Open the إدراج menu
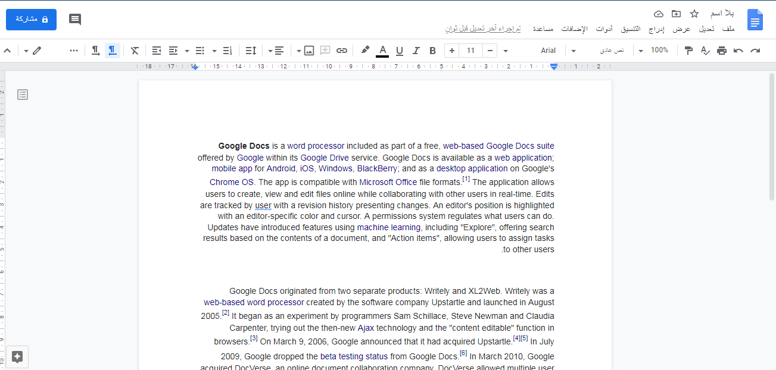 coord(656,29)
